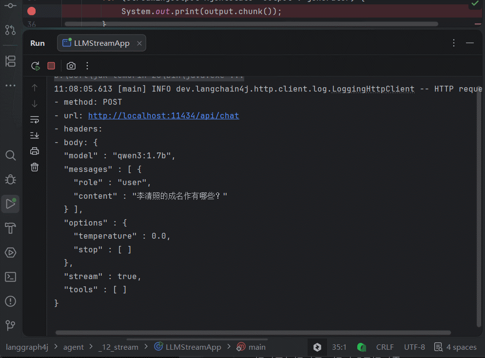Click the console horizontal scrollbar

pyautogui.click(x=253, y=333)
